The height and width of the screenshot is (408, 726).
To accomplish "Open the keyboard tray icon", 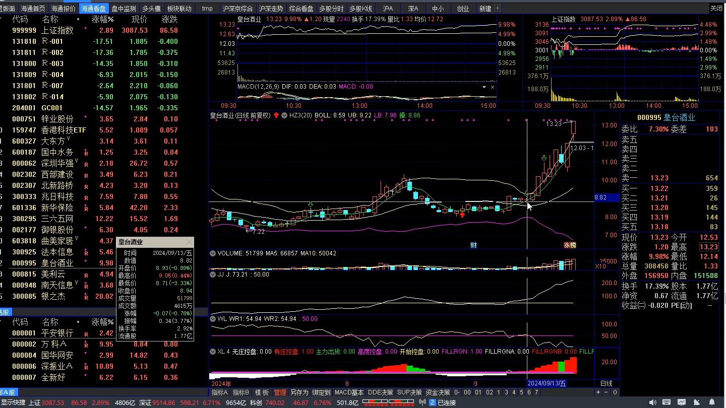I will [x=667, y=401].
